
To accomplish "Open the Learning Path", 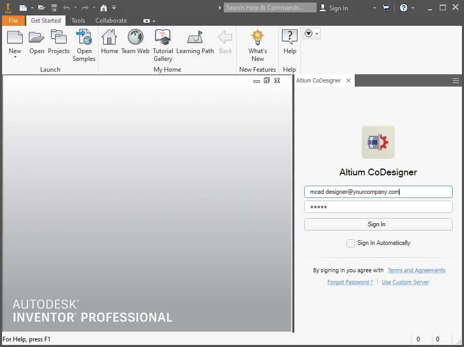I will click(x=195, y=42).
